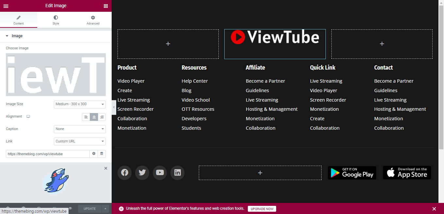Click the link URL input field

click(48, 154)
